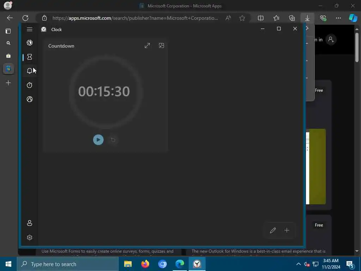Select the Microsoft Apps vertical tab
This screenshot has height=271, width=361.
tap(8, 69)
